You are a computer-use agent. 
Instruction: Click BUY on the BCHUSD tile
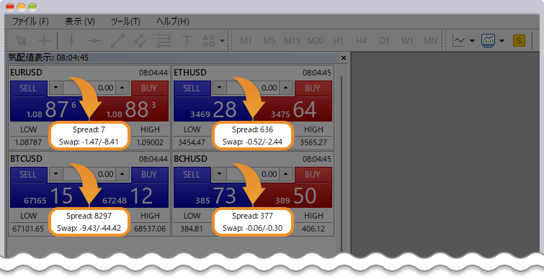tap(313, 175)
